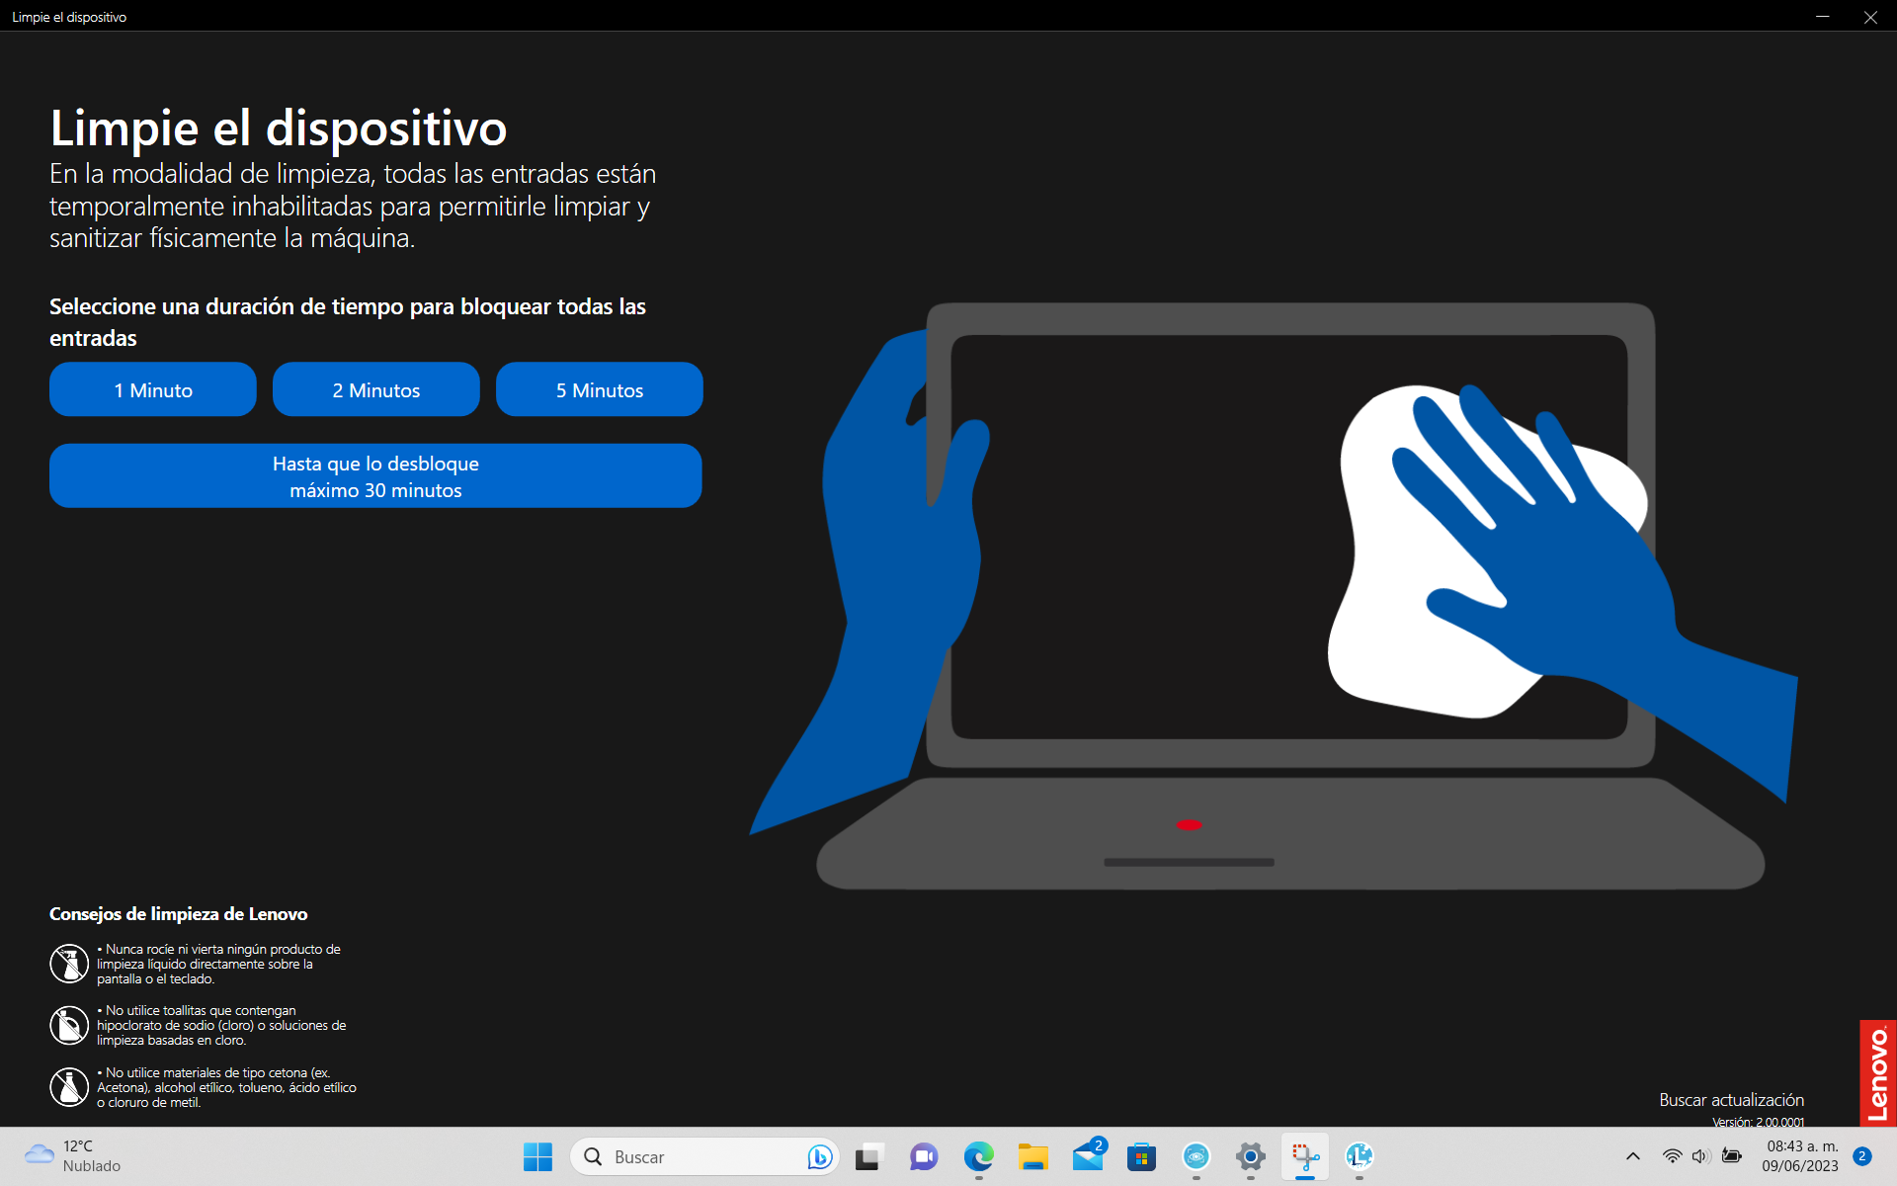Click Buscar actualización link
The width and height of the screenshot is (1897, 1186).
pyautogui.click(x=1731, y=1100)
